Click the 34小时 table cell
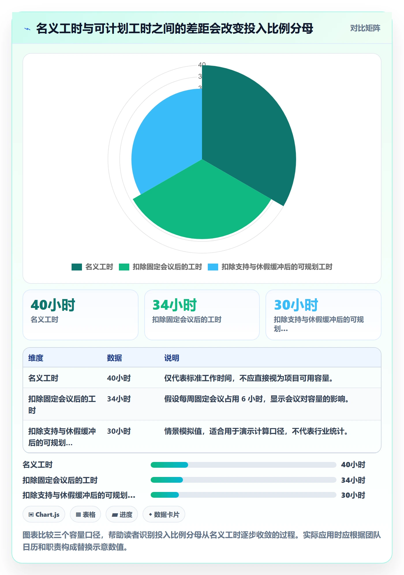The height and width of the screenshot is (575, 404). [x=119, y=399]
